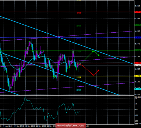Select the red 1.1597 level price tag
141x128 pixels.
pyautogui.click(x=138, y=12)
